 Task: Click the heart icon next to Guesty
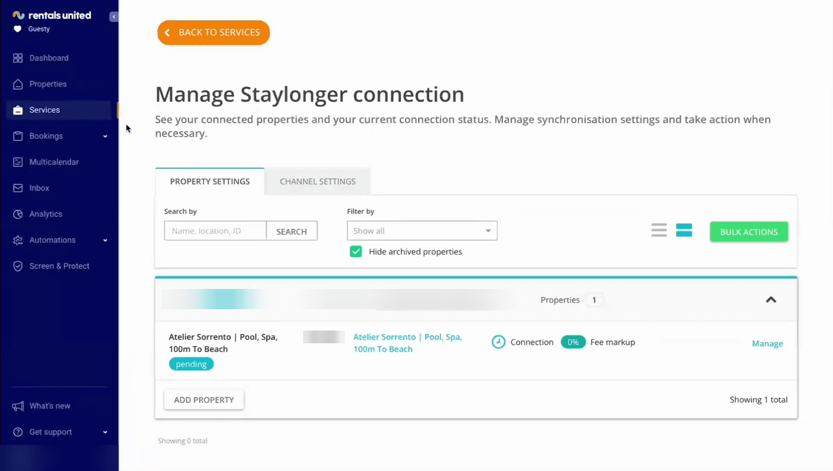[17, 29]
